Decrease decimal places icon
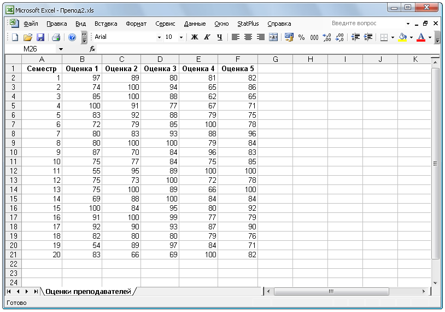This screenshot has width=445, height=312. 339,37
